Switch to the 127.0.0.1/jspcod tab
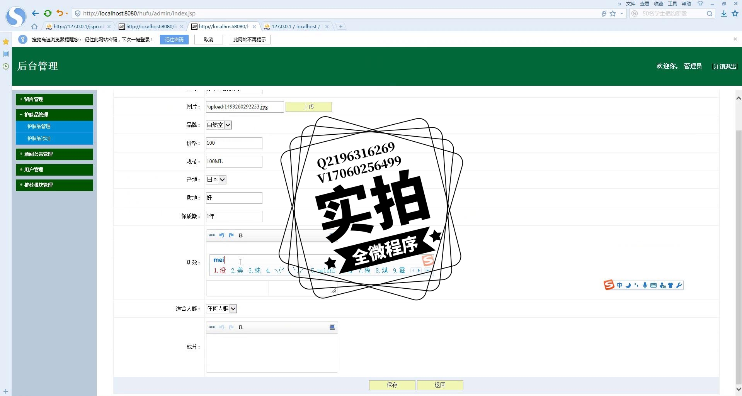The width and height of the screenshot is (742, 396). coord(78,27)
